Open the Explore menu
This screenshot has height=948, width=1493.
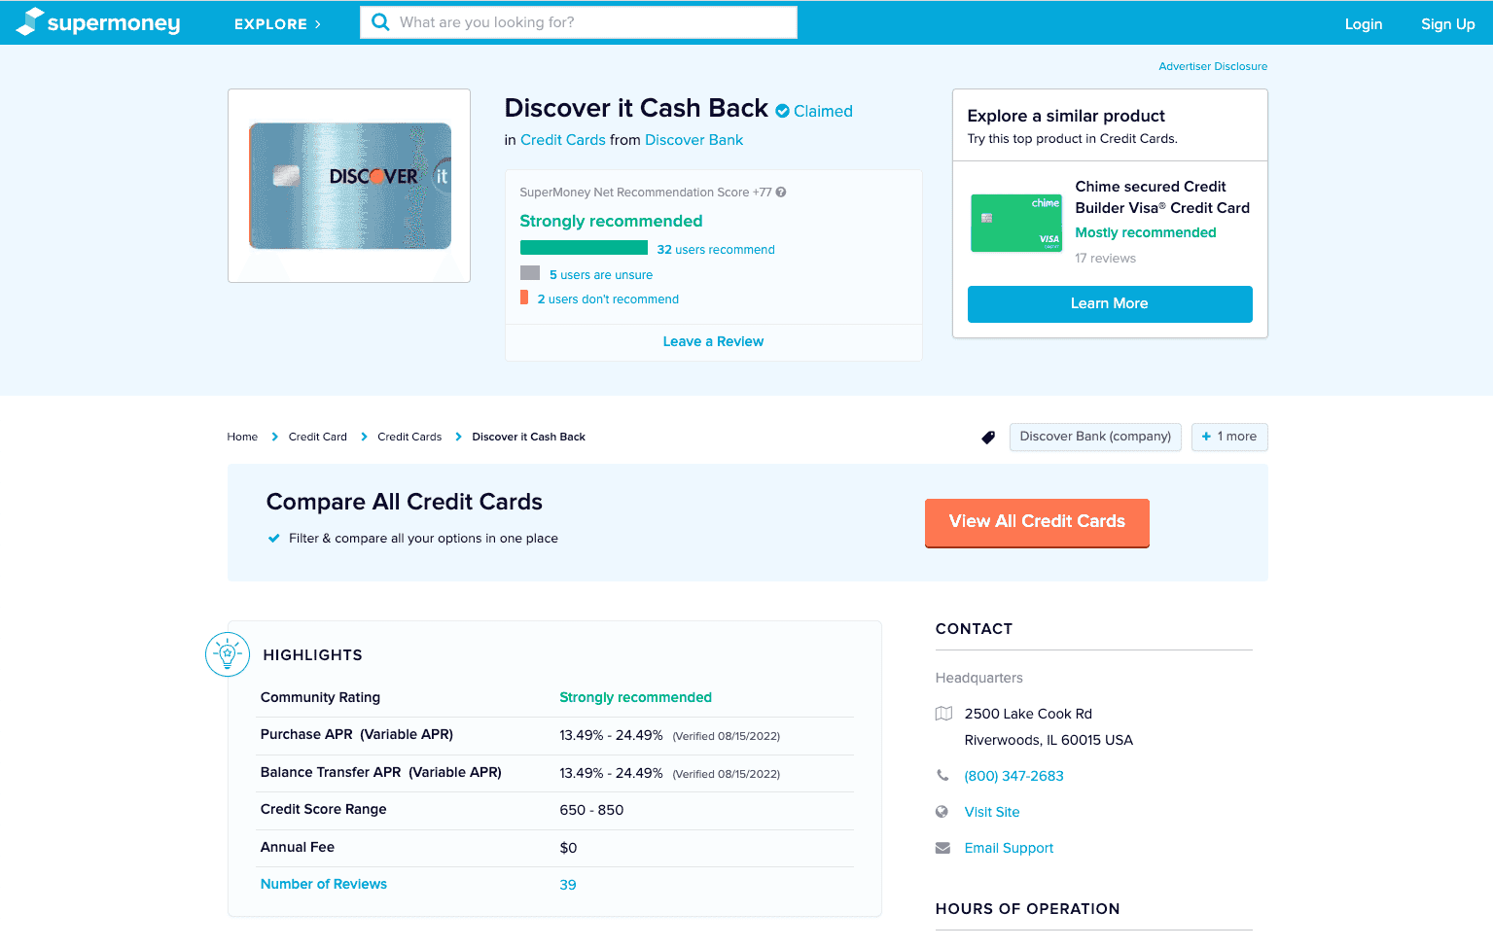click(277, 23)
